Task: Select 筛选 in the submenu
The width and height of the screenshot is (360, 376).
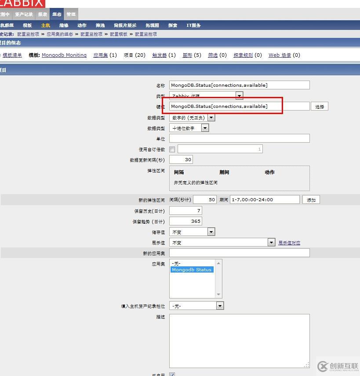Action: (100, 26)
